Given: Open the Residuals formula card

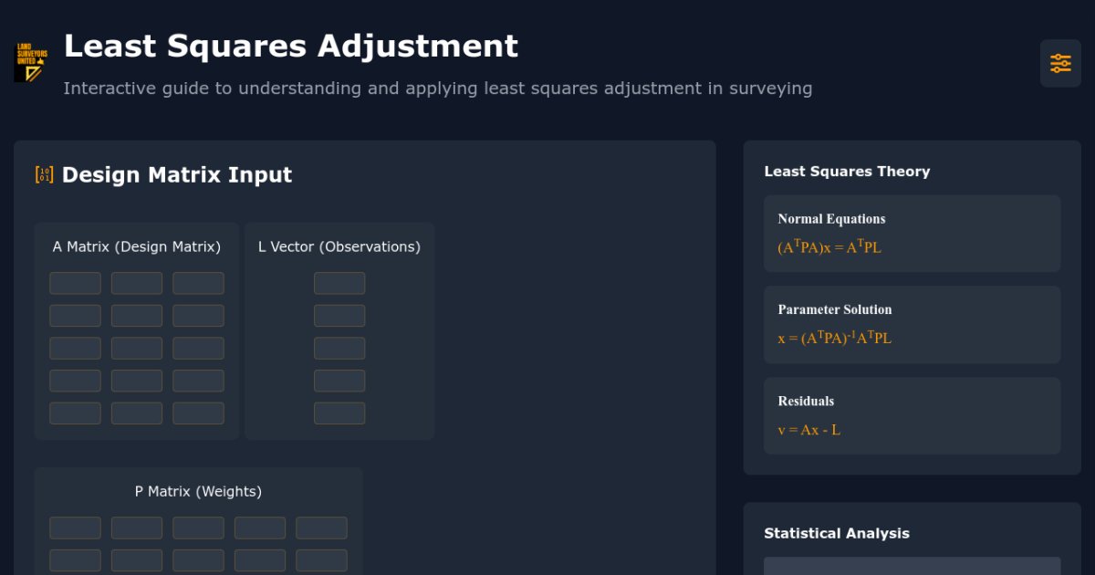Looking at the screenshot, I should 911,415.
